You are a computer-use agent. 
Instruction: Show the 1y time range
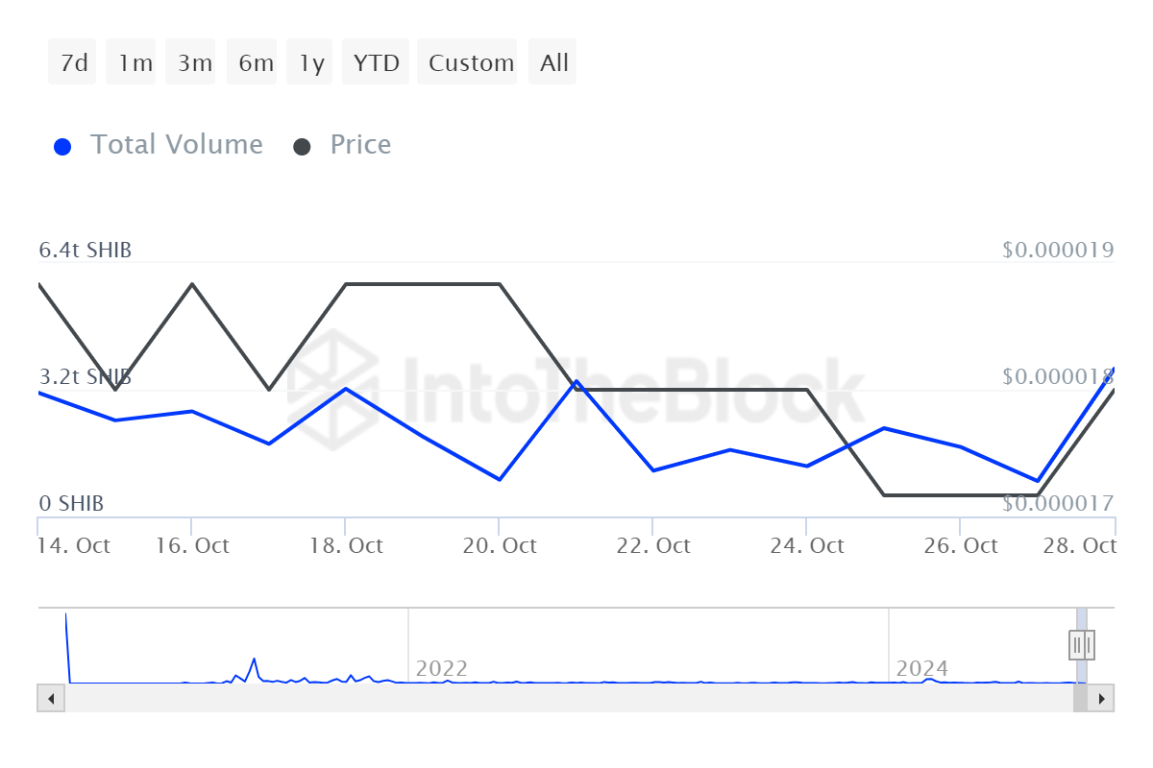[311, 63]
